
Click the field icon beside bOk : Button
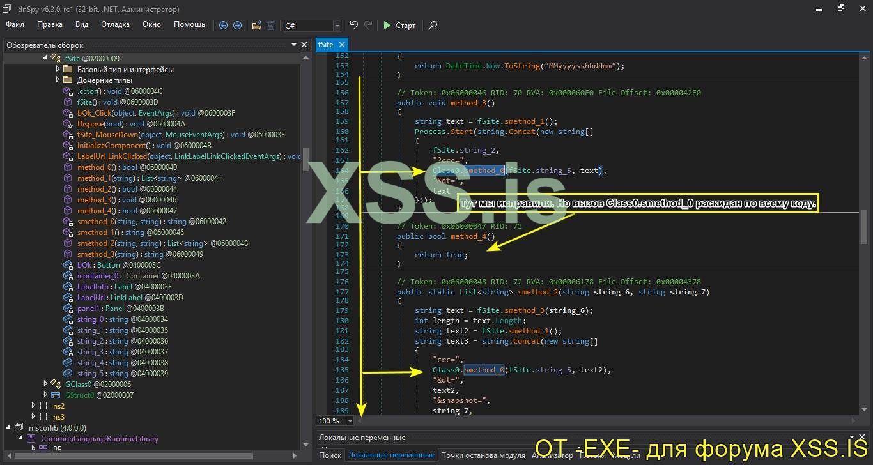(x=68, y=265)
